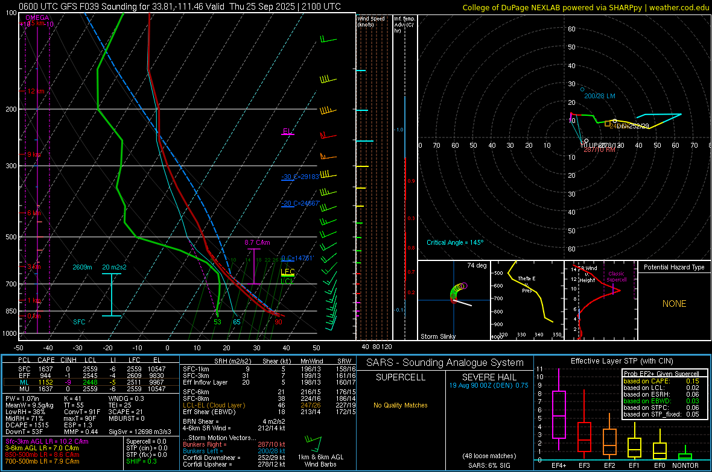The image size is (712, 472).
Task: Click the 19 Aug 90 00Z (DEN) 0.75 match
Action: (x=489, y=385)
